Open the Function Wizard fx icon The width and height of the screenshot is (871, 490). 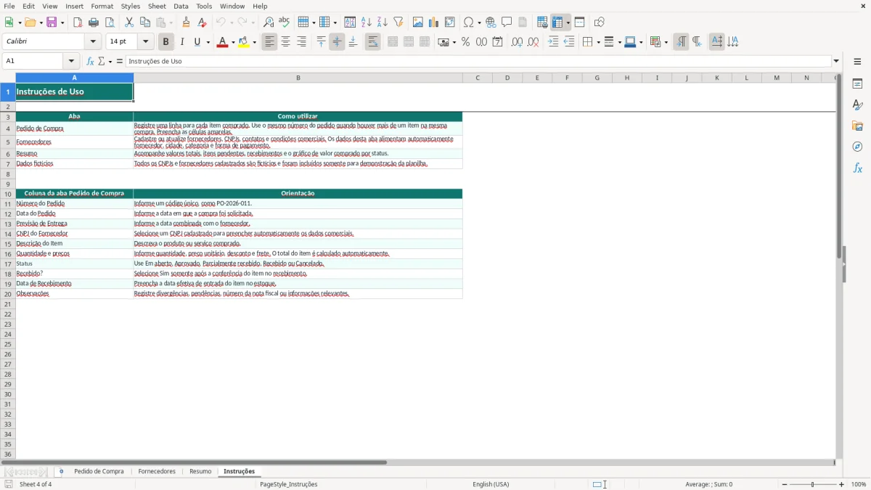point(90,62)
